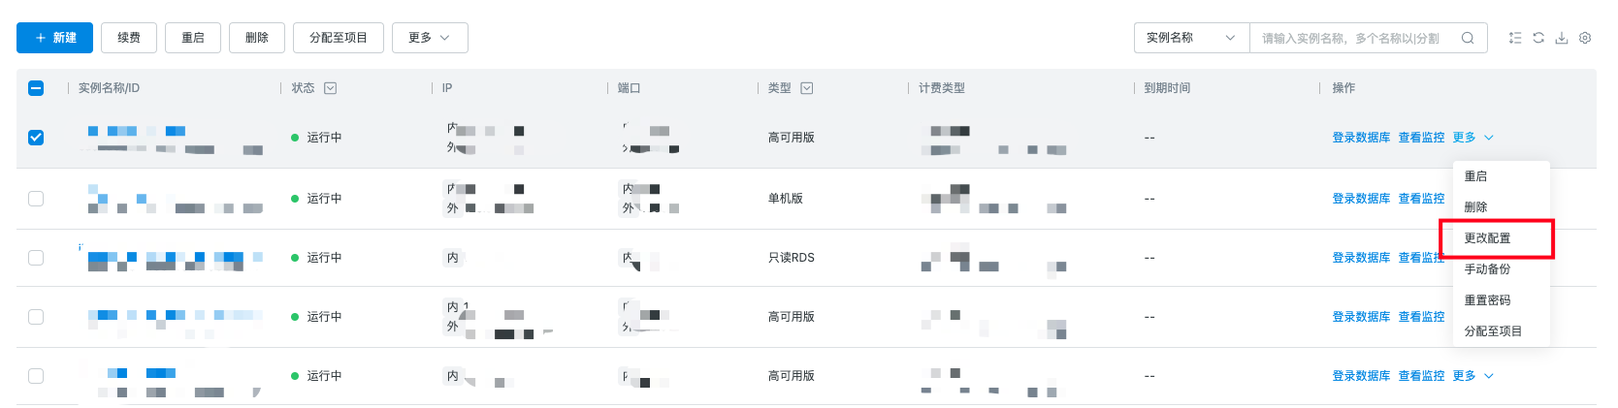This screenshot has height=408, width=1618.
Task: Expand 更多 in the last row
Action: click(x=1472, y=376)
